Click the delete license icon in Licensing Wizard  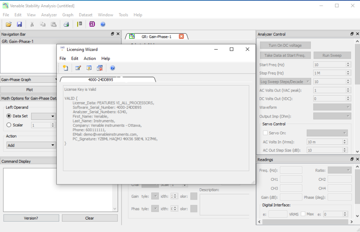tap(100, 68)
